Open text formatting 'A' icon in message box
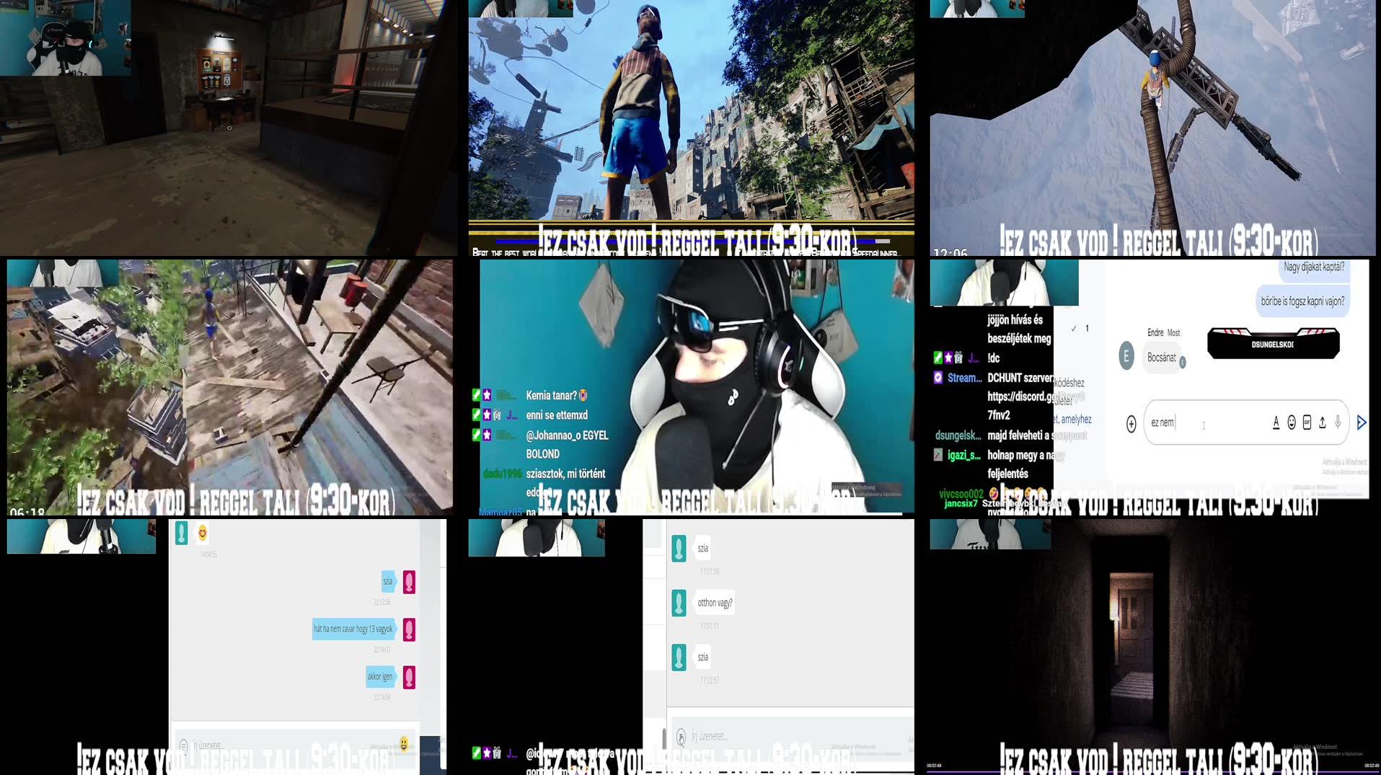This screenshot has height=775, width=1381. tap(1276, 422)
